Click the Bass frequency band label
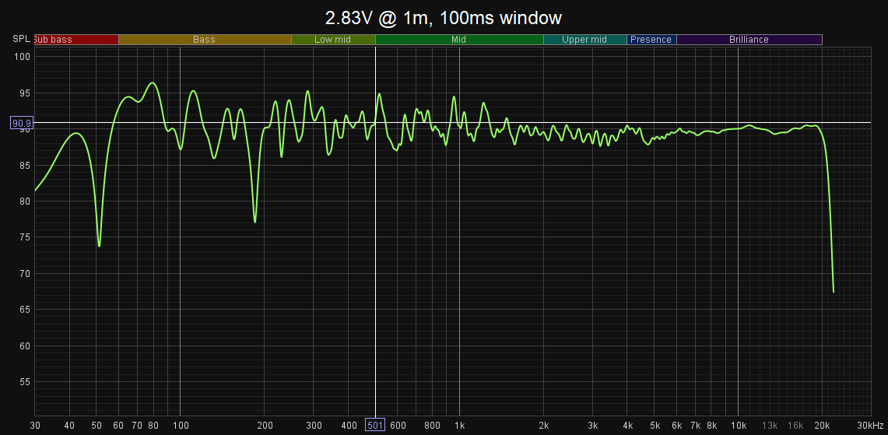Image resolution: width=888 pixels, height=435 pixels. coord(205,40)
